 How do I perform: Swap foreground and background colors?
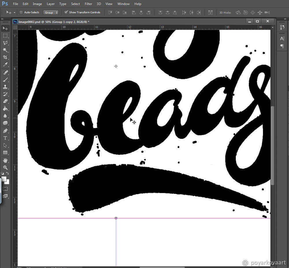(8, 173)
